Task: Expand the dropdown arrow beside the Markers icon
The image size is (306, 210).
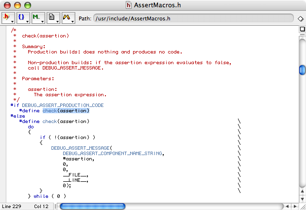Action: (42, 21)
